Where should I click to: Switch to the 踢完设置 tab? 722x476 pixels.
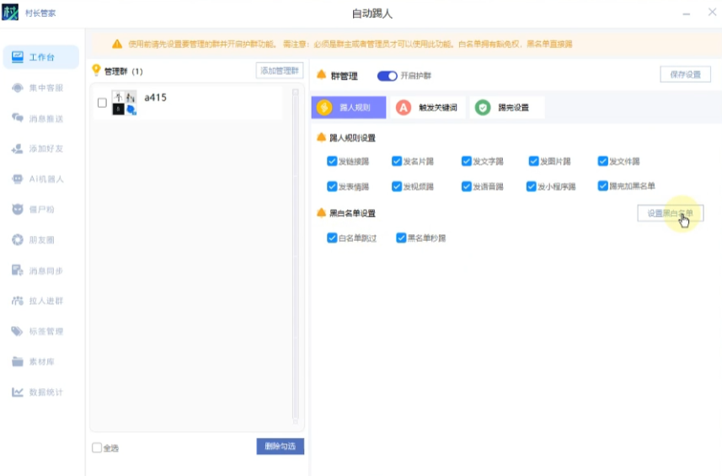(x=505, y=108)
